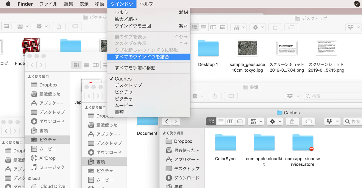
Task: Switch Caches window to column view
Action: click(x=230, y=121)
